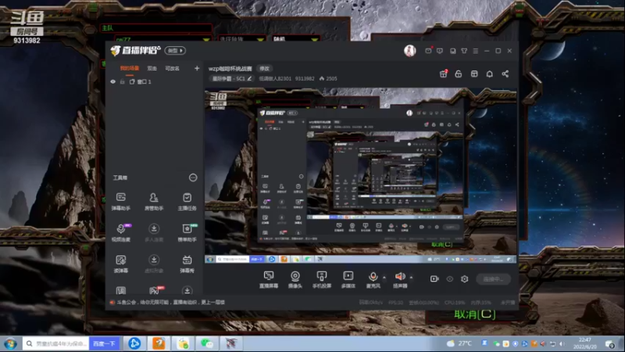Viewport: 625px width, 352px height.
Task: Add 多媒体 multimedia source
Action: [348, 279]
